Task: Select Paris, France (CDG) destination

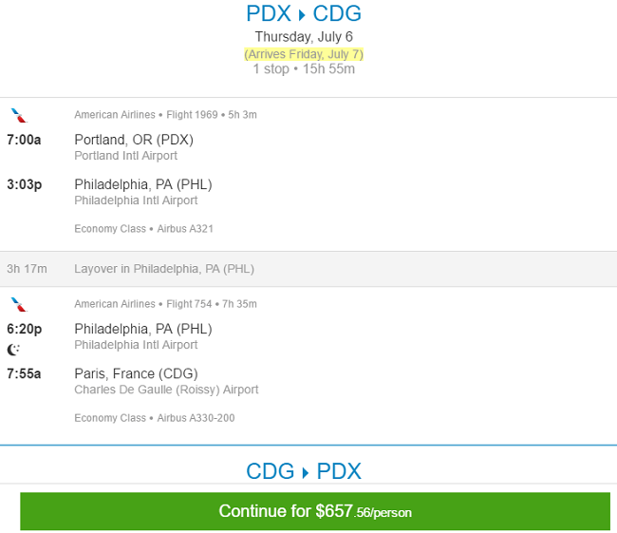Action: coord(136,373)
